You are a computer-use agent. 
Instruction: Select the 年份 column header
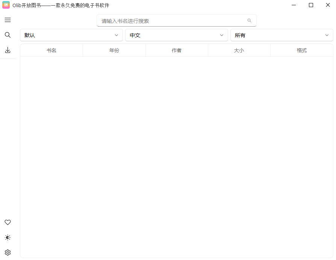pyautogui.click(x=114, y=50)
